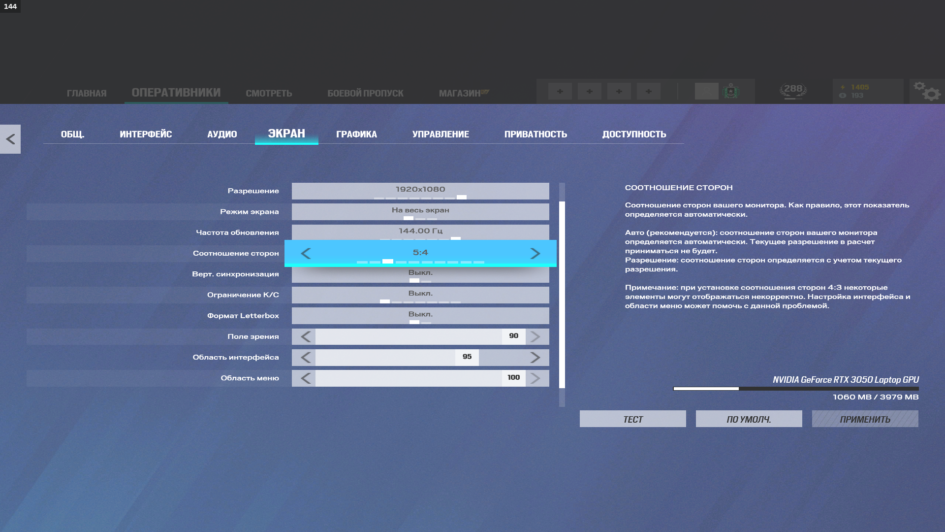945x532 pixels.
Task: Decrease Область интерфейса with left arrow
Action: tap(305, 358)
